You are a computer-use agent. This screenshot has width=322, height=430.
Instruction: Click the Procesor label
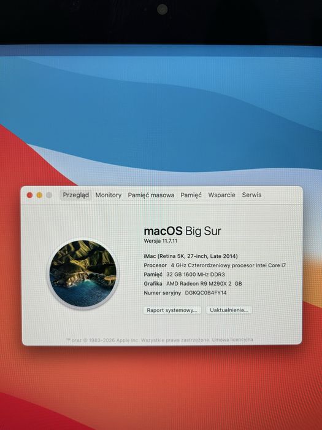click(155, 265)
